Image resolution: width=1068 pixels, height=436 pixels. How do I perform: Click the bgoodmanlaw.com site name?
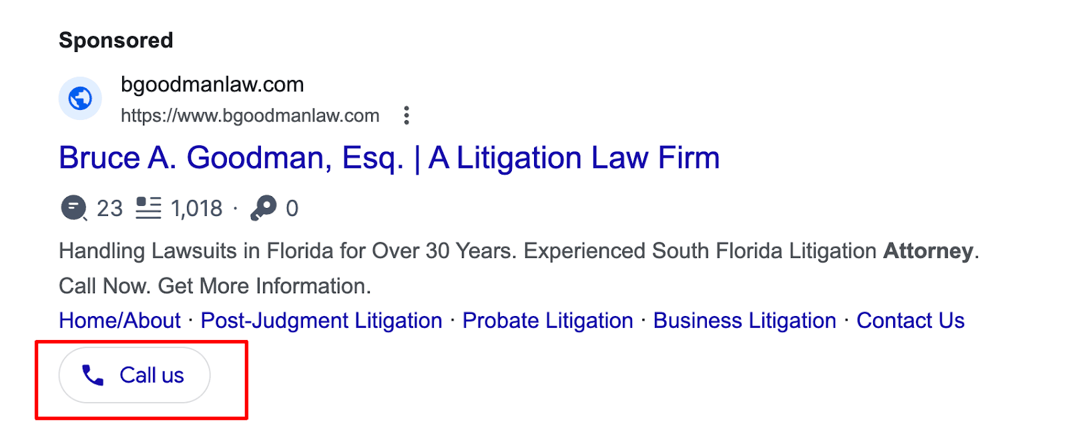[x=212, y=85]
